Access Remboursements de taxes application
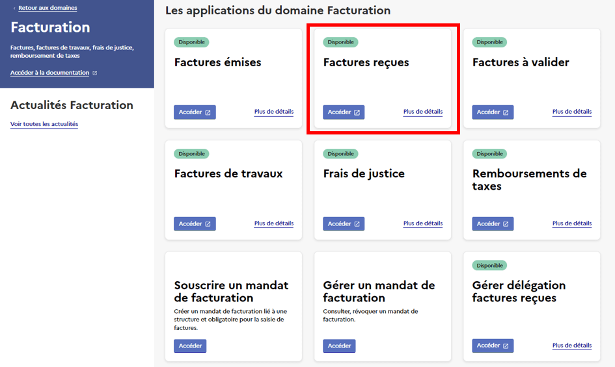Viewport: 615px width, 367px height. click(493, 223)
